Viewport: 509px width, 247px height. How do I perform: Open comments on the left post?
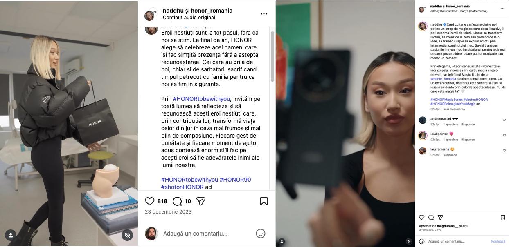tap(177, 201)
